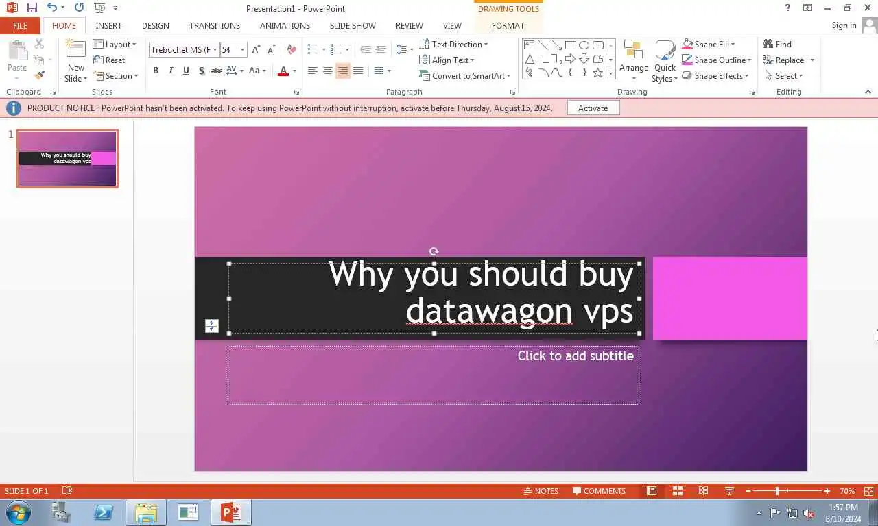Click the font color red swatch button
The height and width of the screenshot is (526, 878).
283,71
